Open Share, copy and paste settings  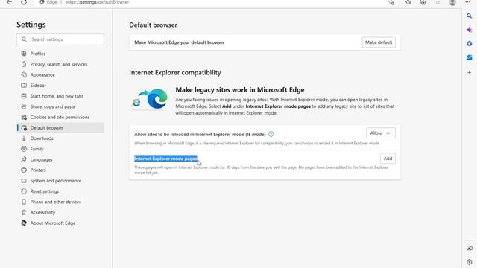pyautogui.click(x=53, y=106)
